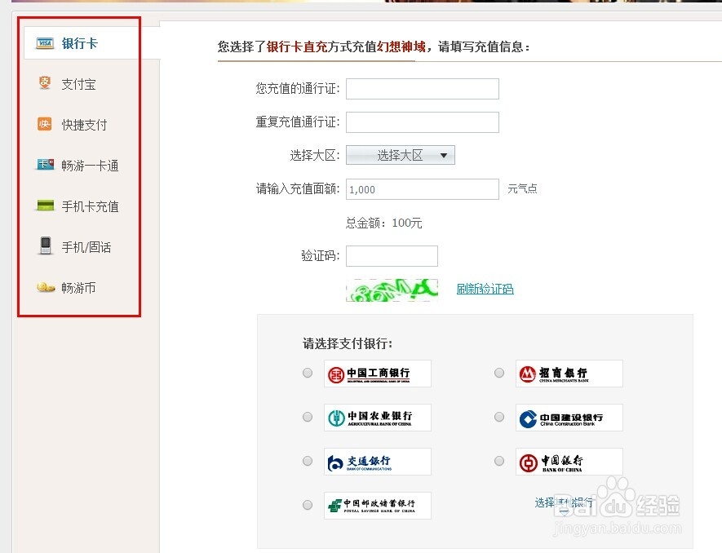Click the 中国工商银行 logo
The height and width of the screenshot is (553, 722).
378,374
